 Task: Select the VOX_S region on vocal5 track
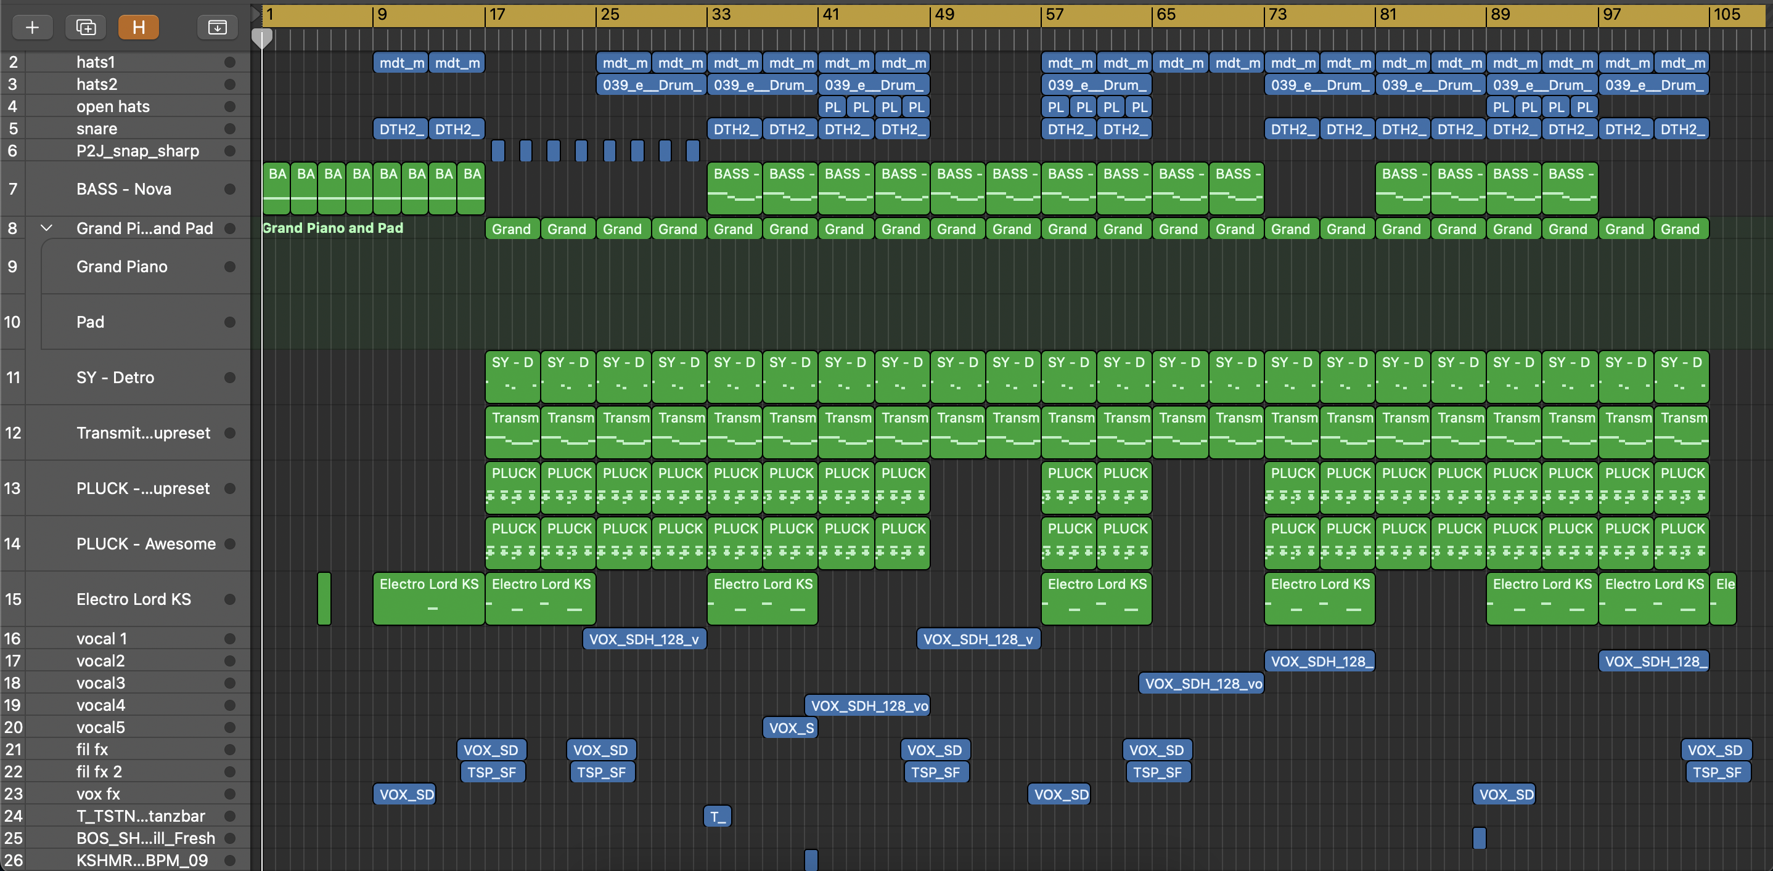coord(790,728)
